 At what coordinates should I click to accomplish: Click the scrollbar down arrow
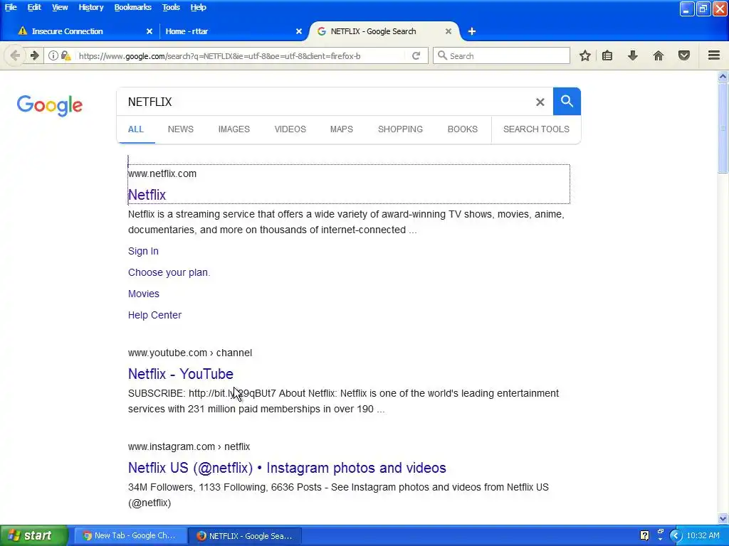(723, 518)
